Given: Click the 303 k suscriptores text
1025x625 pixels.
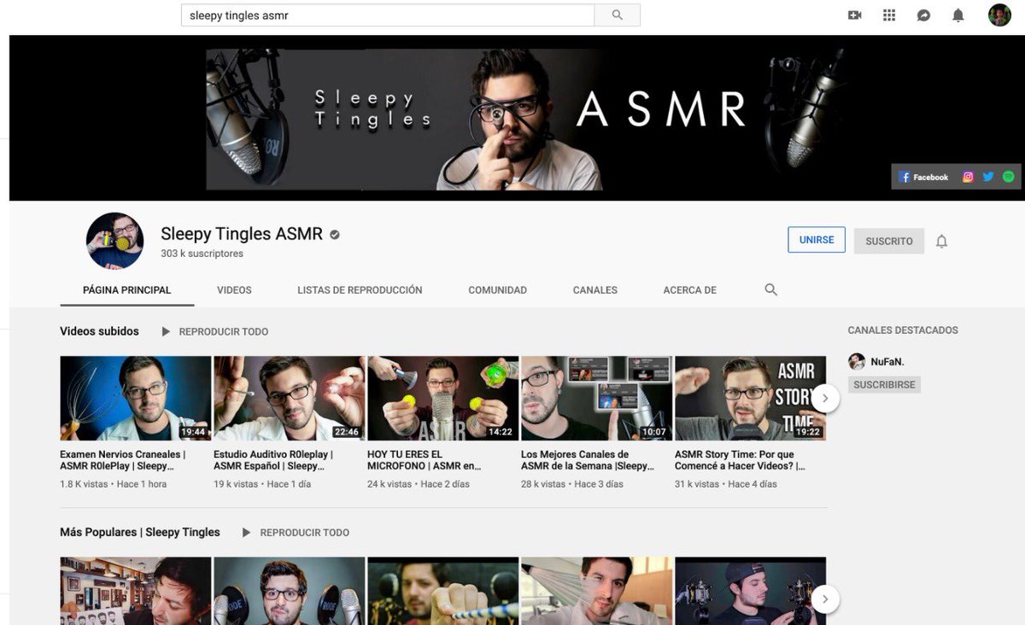Looking at the screenshot, I should click(x=202, y=254).
